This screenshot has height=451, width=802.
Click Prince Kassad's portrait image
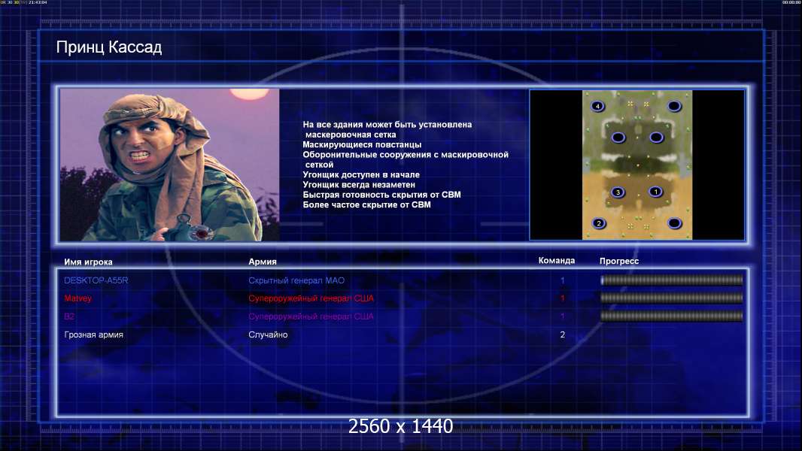click(170, 165)
